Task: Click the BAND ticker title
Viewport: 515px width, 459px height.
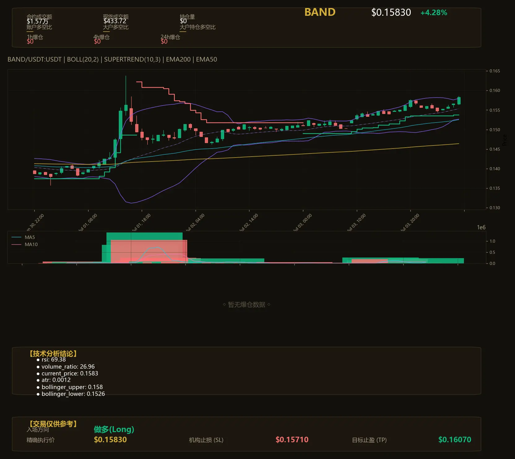Action: pos(320,12)
